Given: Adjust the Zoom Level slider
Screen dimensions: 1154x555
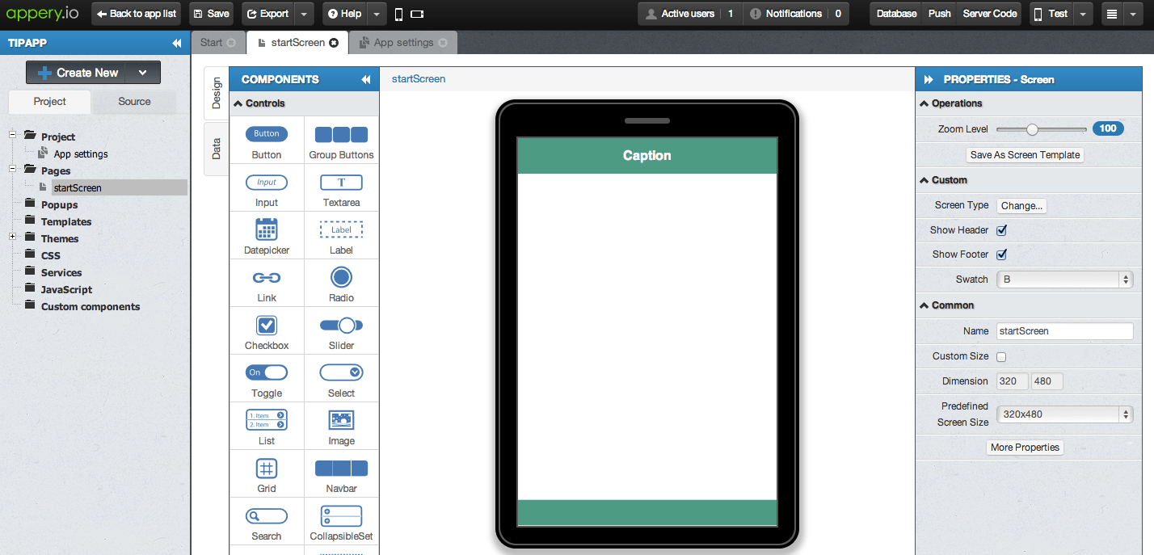Looking at the screenshot, I should pos(1033,128).
